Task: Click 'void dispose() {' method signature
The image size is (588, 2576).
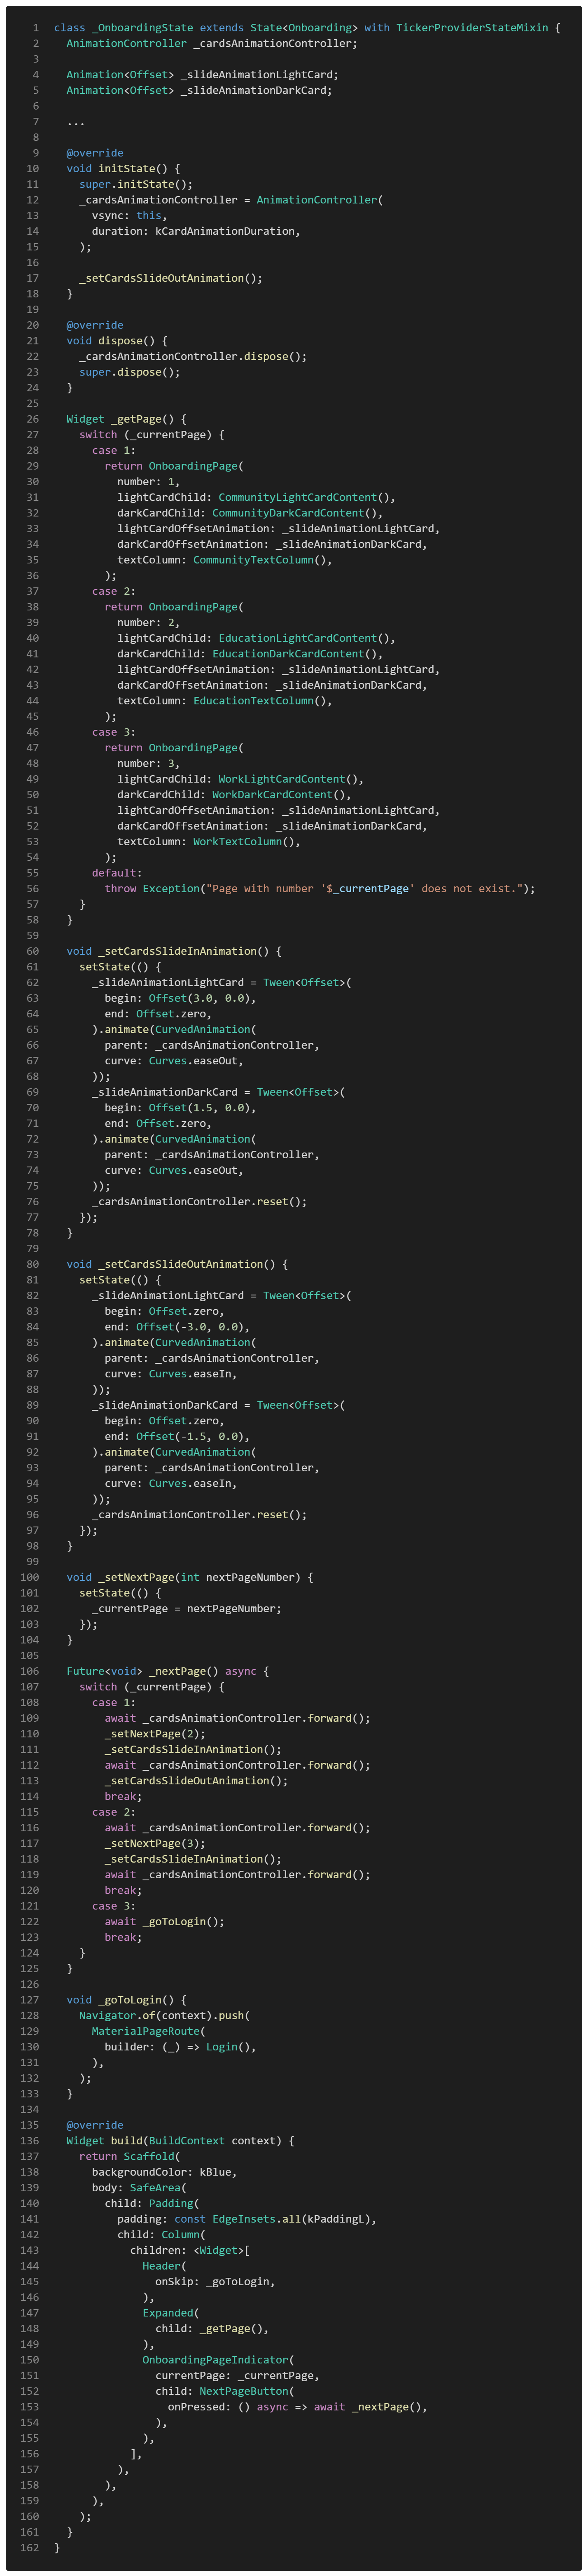Action: (117, 341)
